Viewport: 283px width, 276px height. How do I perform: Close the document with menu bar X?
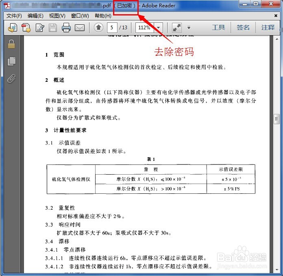coord(276,16)
